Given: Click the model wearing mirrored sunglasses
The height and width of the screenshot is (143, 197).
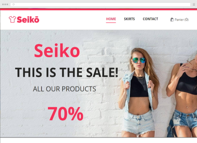Looking at the screenshot, I should pos(138,92).
